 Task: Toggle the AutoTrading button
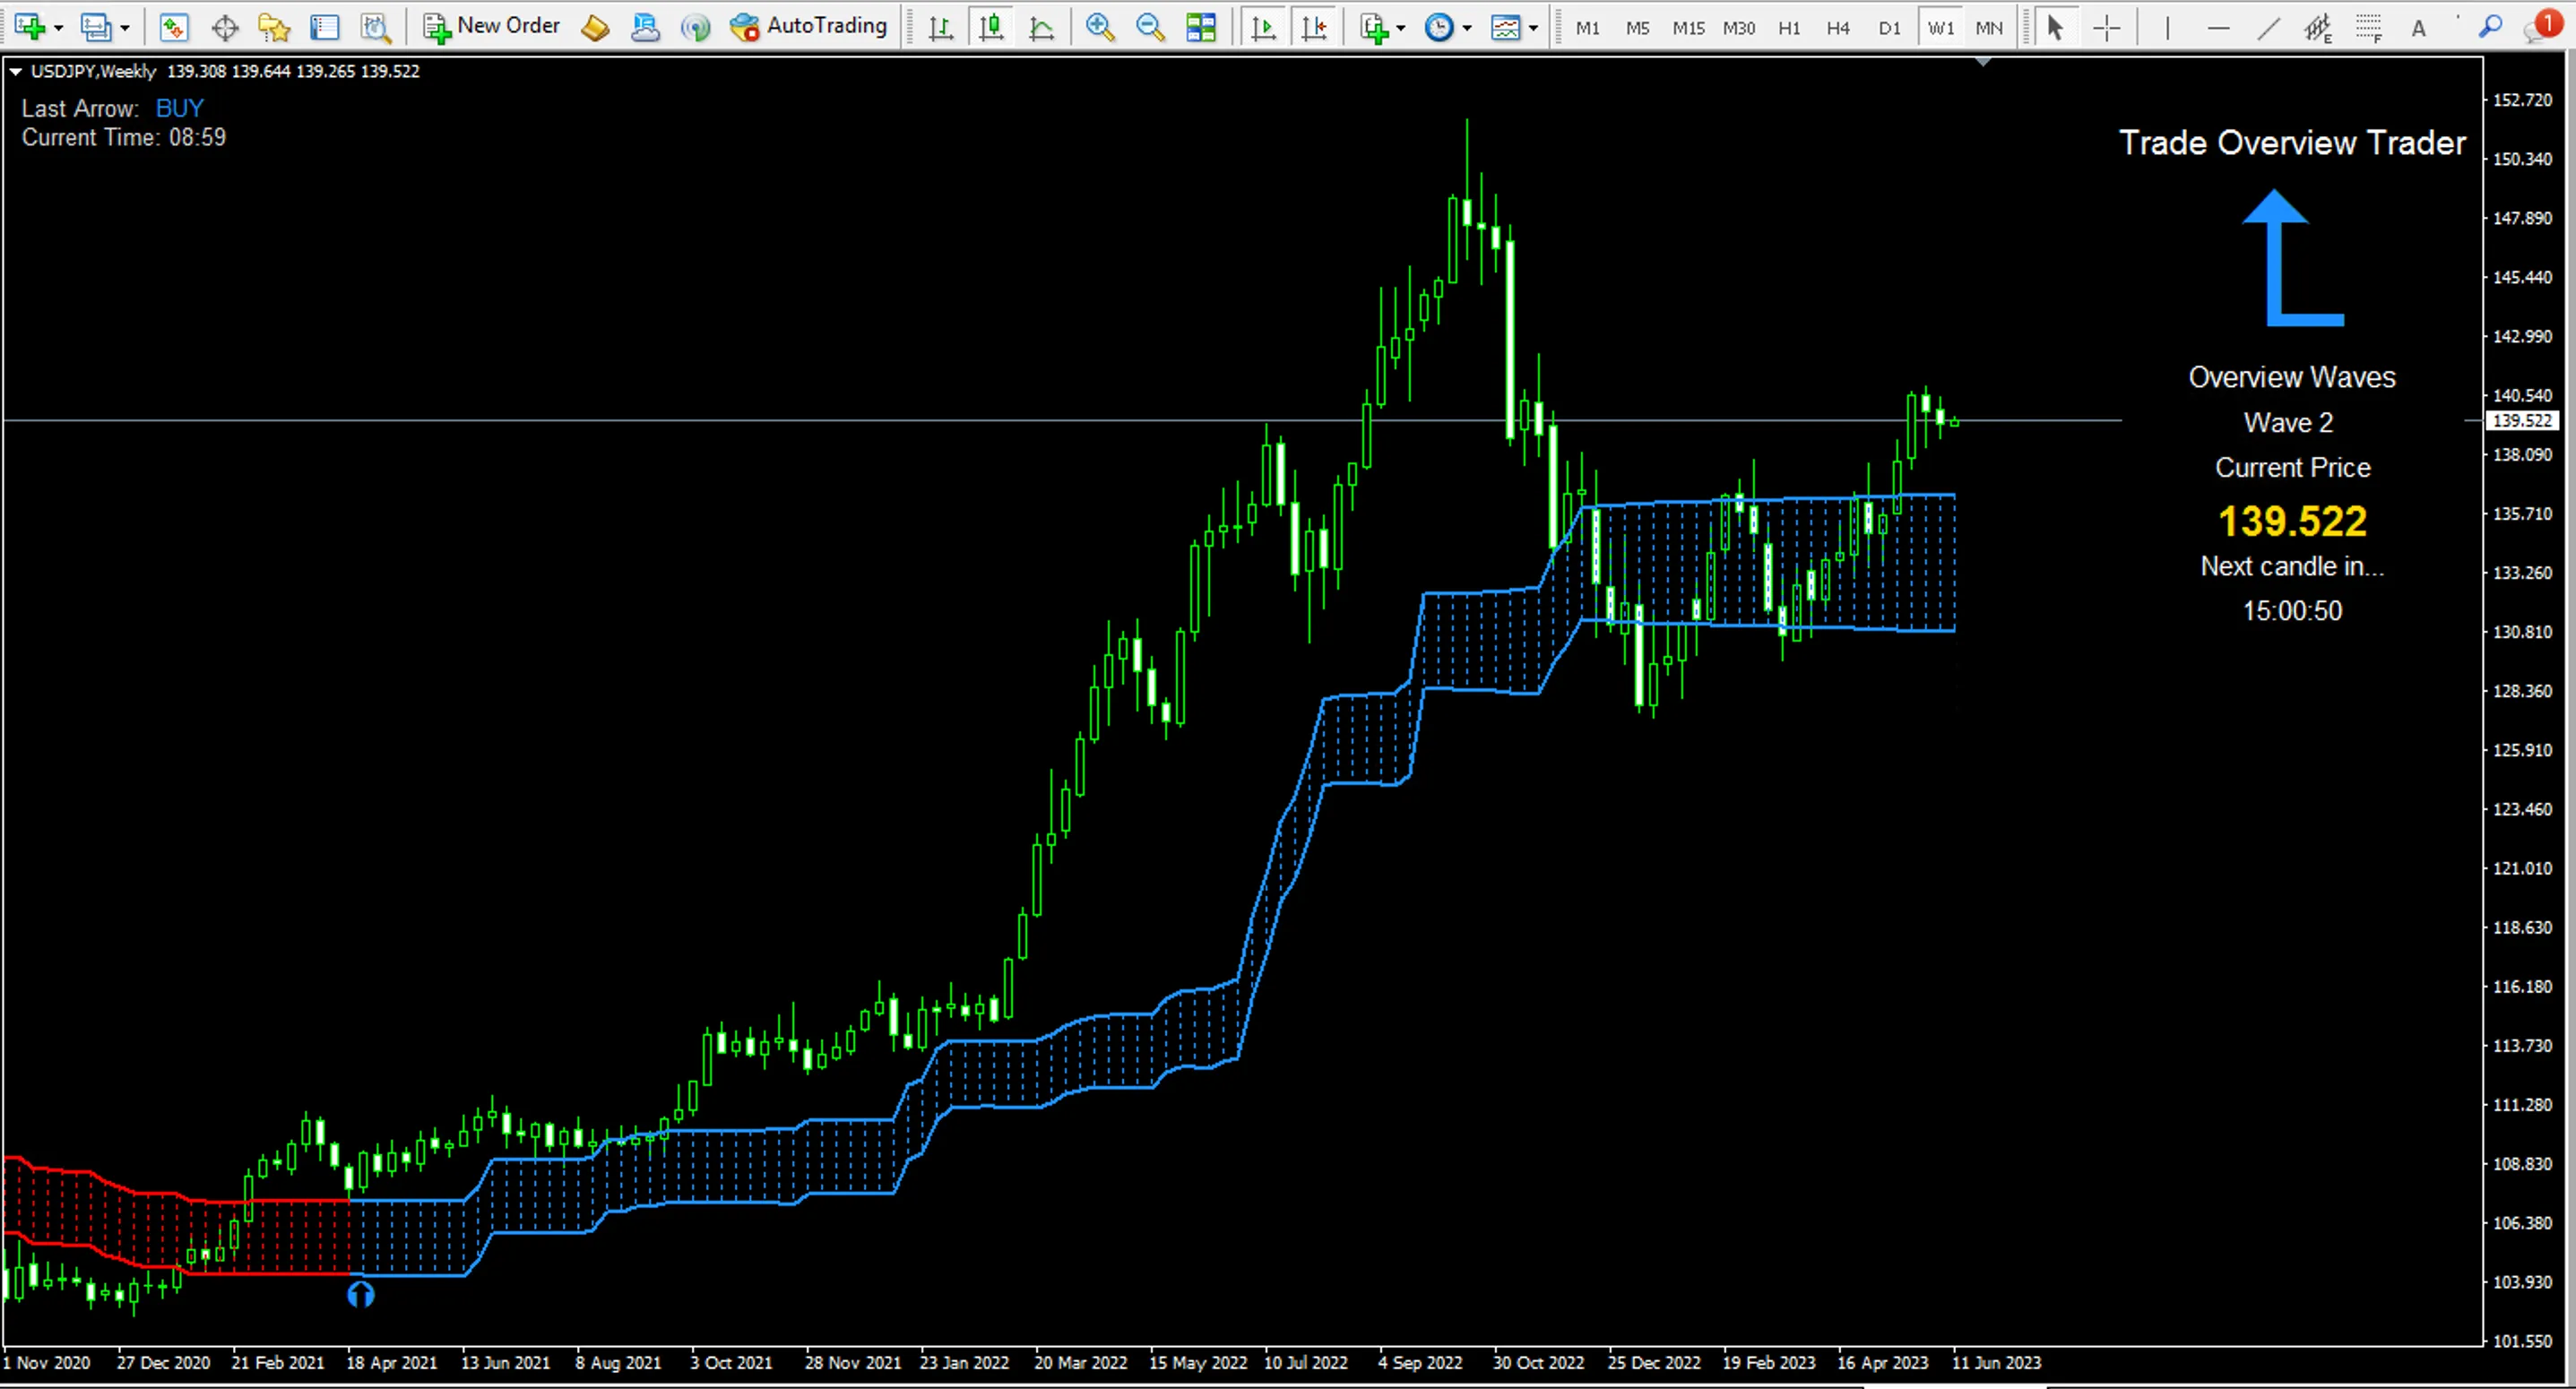tap(808, 26)
